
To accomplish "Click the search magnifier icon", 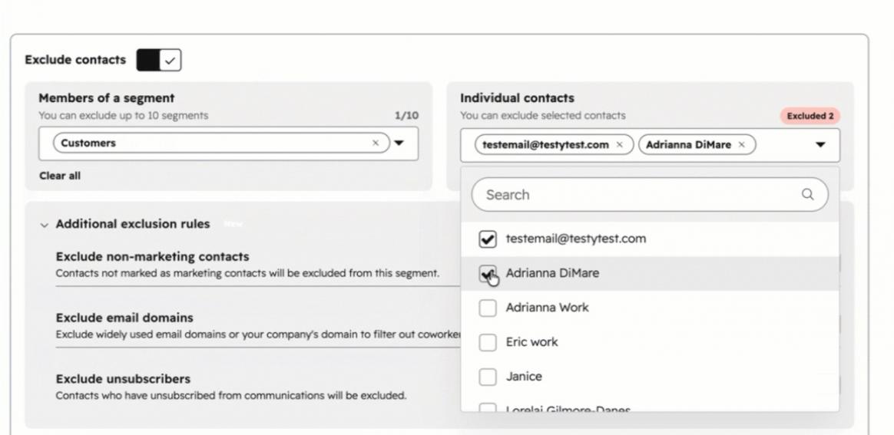I will pyautogui.click(x=808, y=194).
